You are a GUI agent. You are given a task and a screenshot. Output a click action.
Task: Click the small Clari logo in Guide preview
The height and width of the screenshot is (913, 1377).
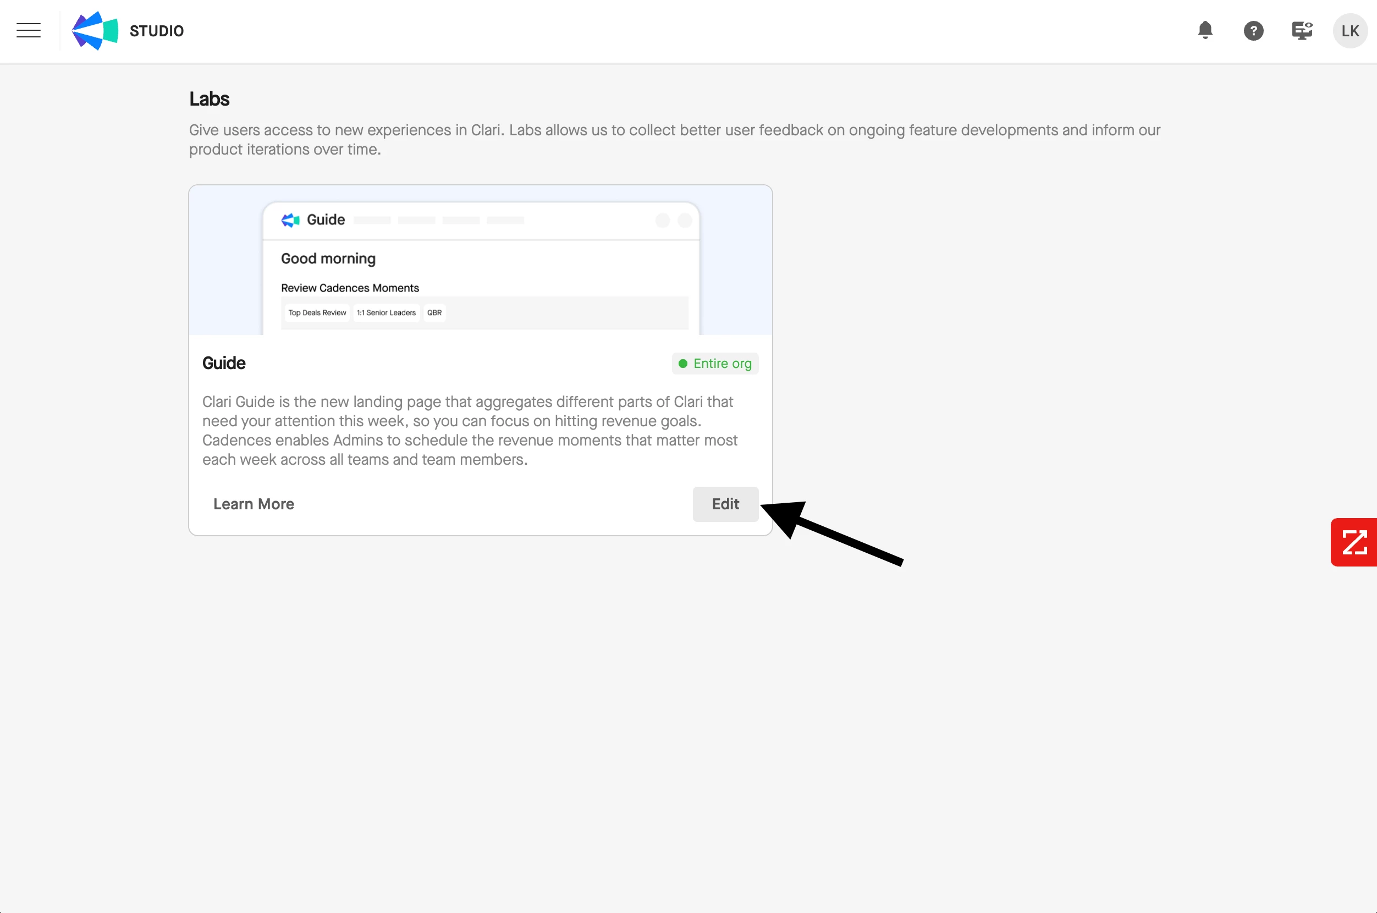pos(290,220)
